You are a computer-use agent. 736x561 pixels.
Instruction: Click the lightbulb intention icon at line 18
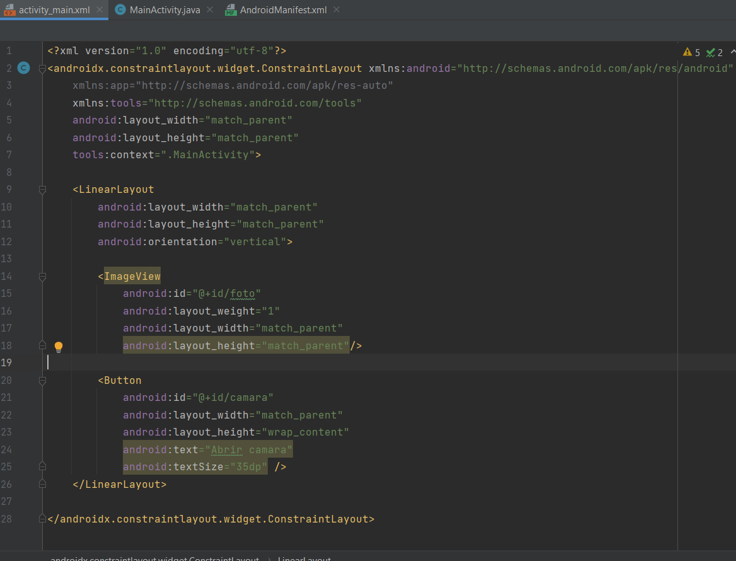point(59,346)
